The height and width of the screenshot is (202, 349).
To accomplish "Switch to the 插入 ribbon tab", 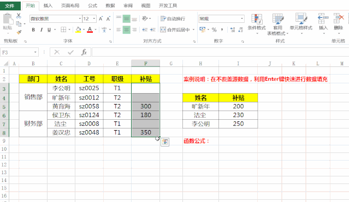I will point(48,5).
